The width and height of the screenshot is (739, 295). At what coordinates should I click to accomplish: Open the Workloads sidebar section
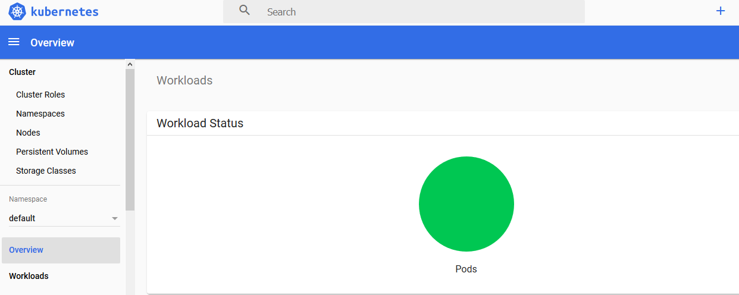click(29, 276)
